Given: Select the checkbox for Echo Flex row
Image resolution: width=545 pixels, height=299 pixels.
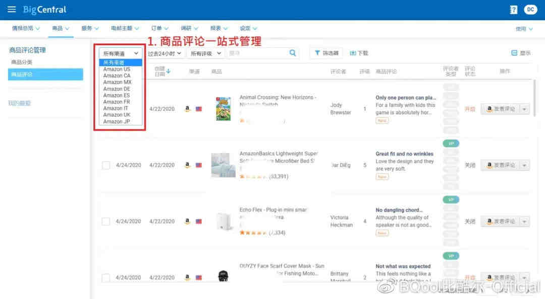Looking at the screenshot, I should (106, 221).
